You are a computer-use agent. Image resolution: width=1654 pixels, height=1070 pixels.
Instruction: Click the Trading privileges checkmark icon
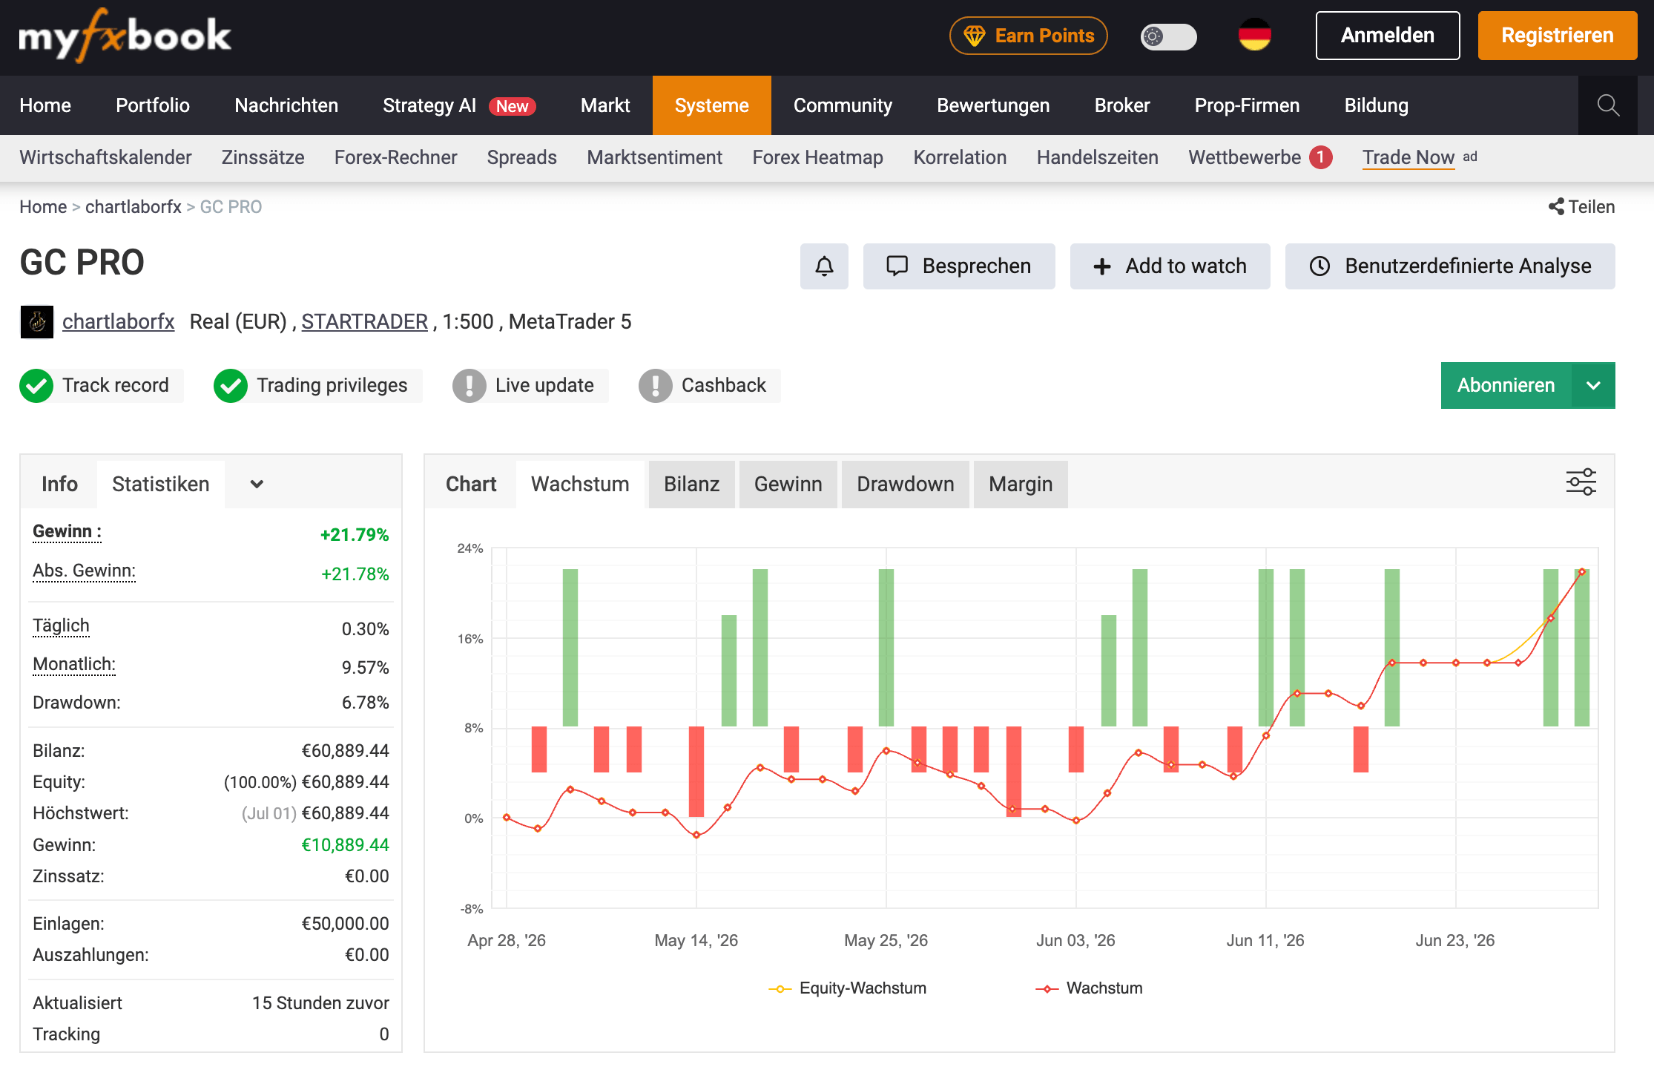[231, 386]
